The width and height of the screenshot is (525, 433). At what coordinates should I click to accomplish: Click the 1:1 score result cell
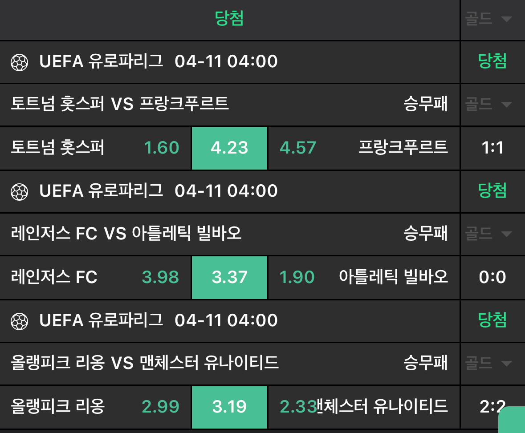(x=492, y=148)
